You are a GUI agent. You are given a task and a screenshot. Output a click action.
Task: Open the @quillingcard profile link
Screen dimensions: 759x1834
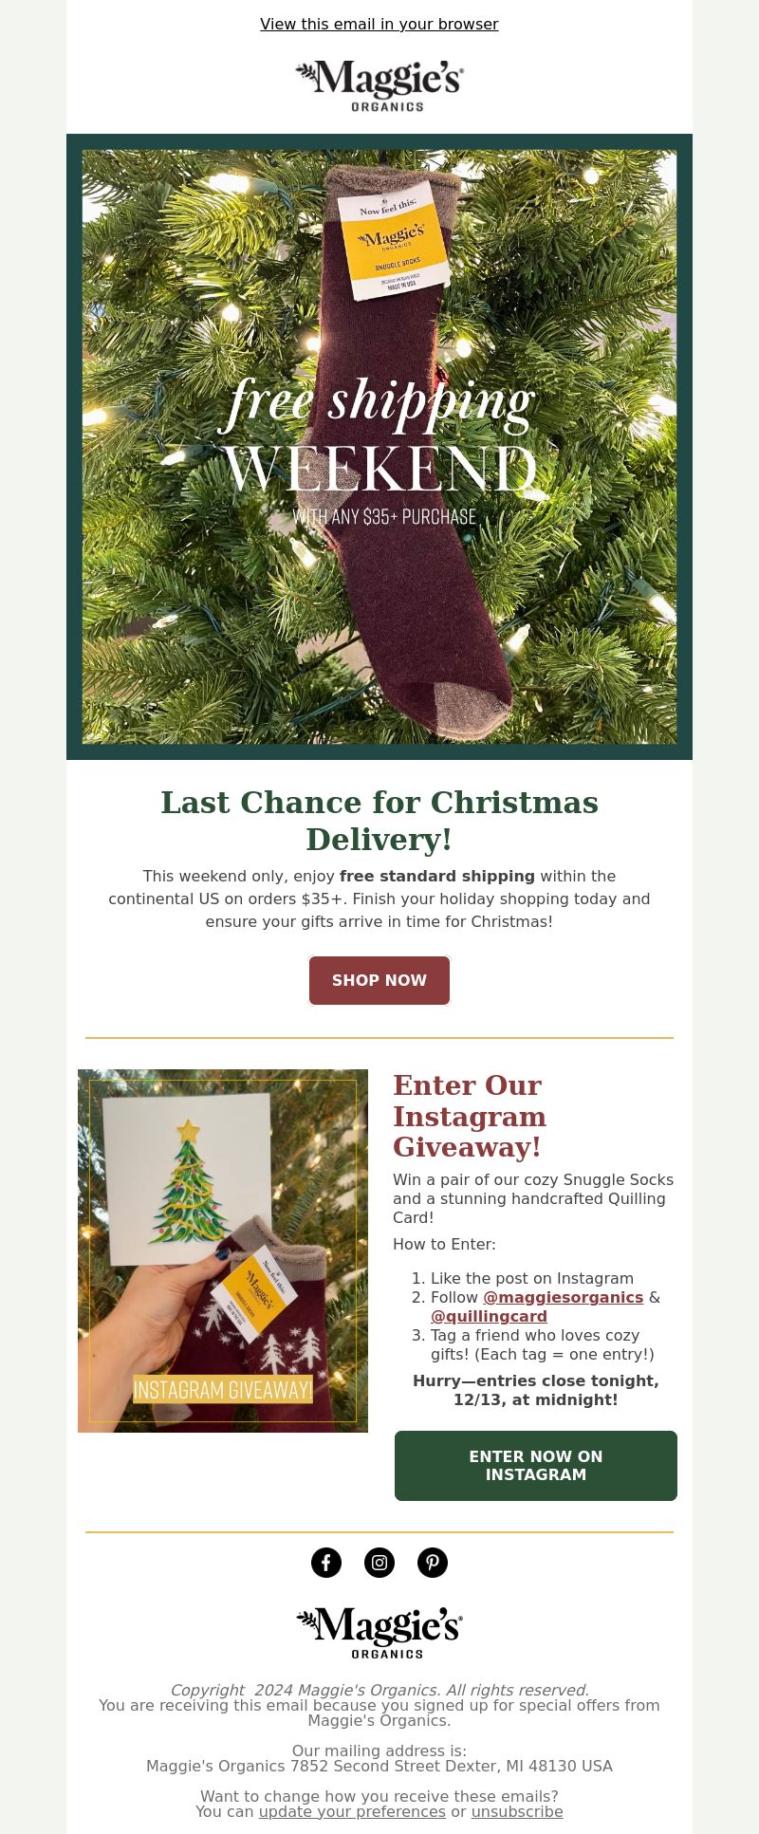point(489,1316)
